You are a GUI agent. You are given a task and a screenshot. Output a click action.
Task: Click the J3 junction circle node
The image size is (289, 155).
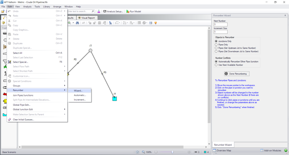90,50
